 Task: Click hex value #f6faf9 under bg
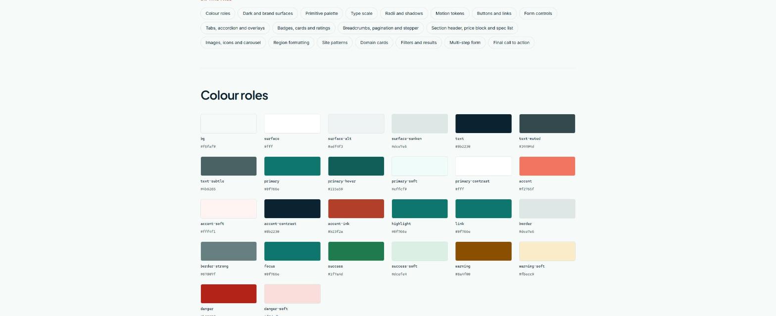pos(208,147)
